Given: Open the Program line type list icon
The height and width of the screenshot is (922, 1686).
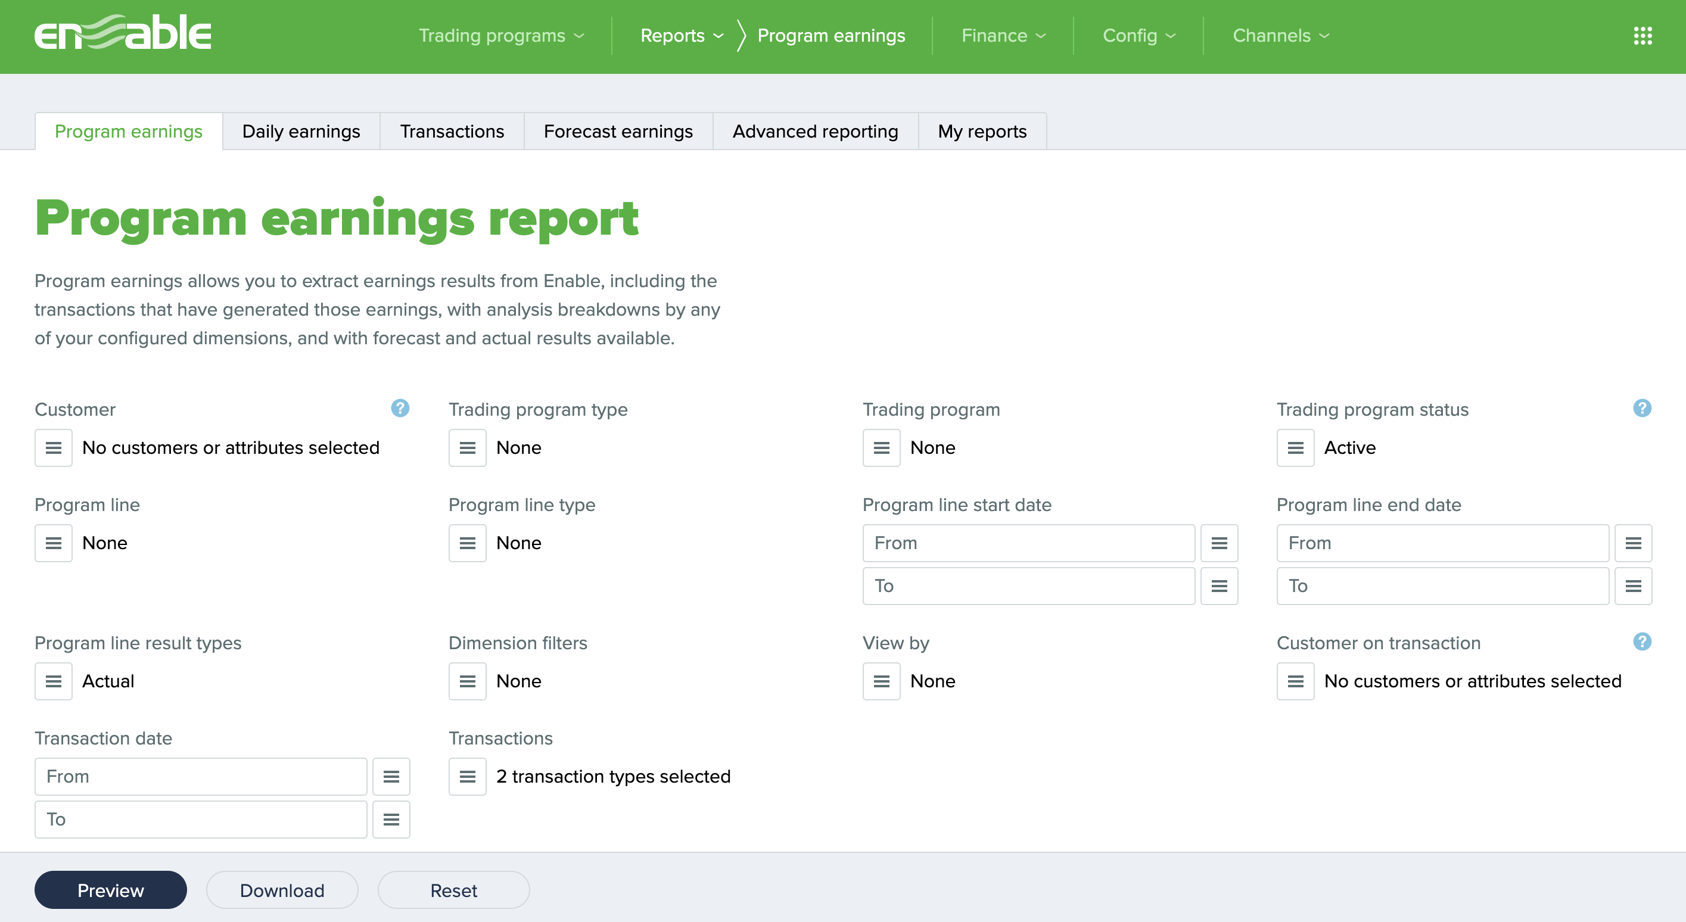Looking at the screenshot, I should pyautogui.click(x=467, y=543).
